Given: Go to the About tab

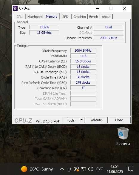Looking at the screenshot, I should click(x=106, y=17).
